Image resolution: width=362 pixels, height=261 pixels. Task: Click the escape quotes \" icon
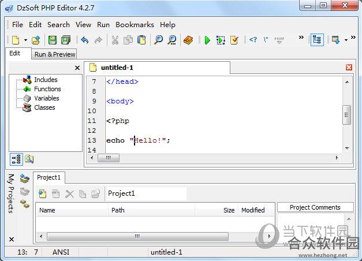266,40
